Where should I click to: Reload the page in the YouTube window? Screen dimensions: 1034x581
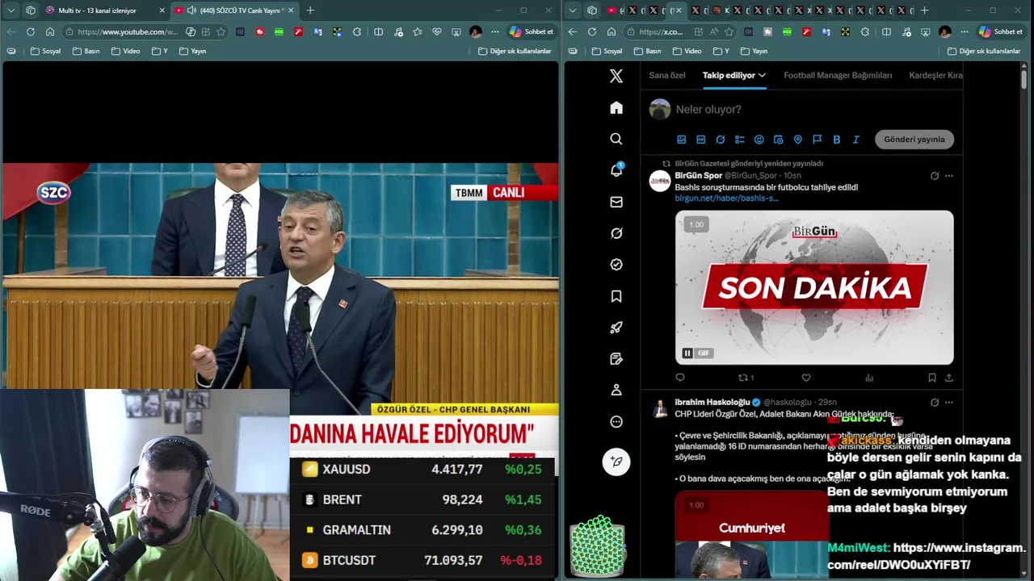tap(30, 31)
